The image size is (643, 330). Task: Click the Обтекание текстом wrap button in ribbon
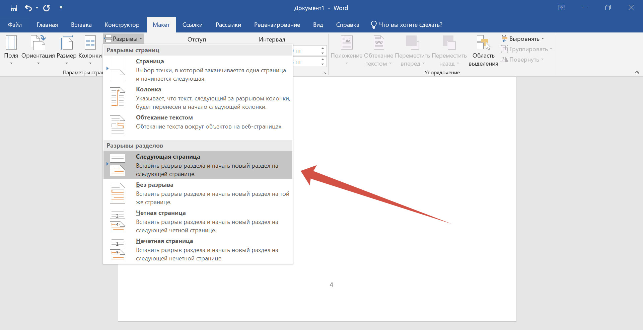[378, 50]
